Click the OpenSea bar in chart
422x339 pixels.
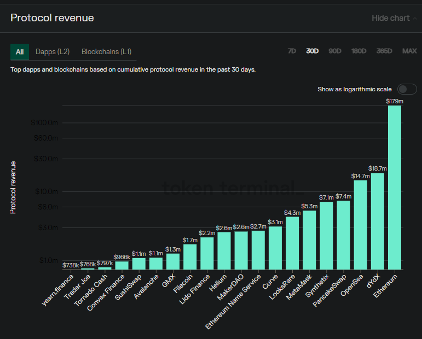360,225
